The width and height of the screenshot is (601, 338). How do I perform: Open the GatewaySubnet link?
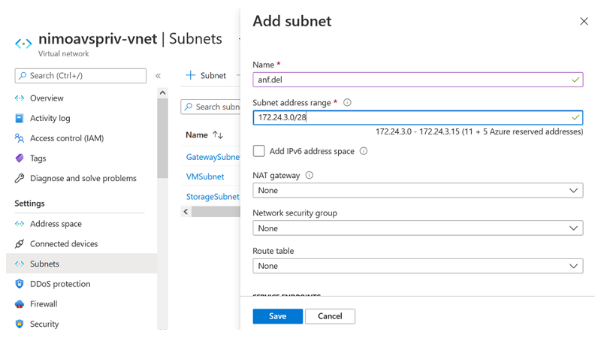coord(213,157)
